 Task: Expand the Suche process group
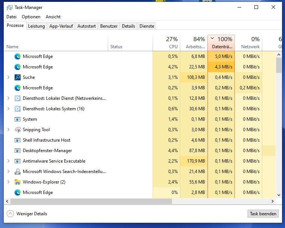click(x=8, y=77)
